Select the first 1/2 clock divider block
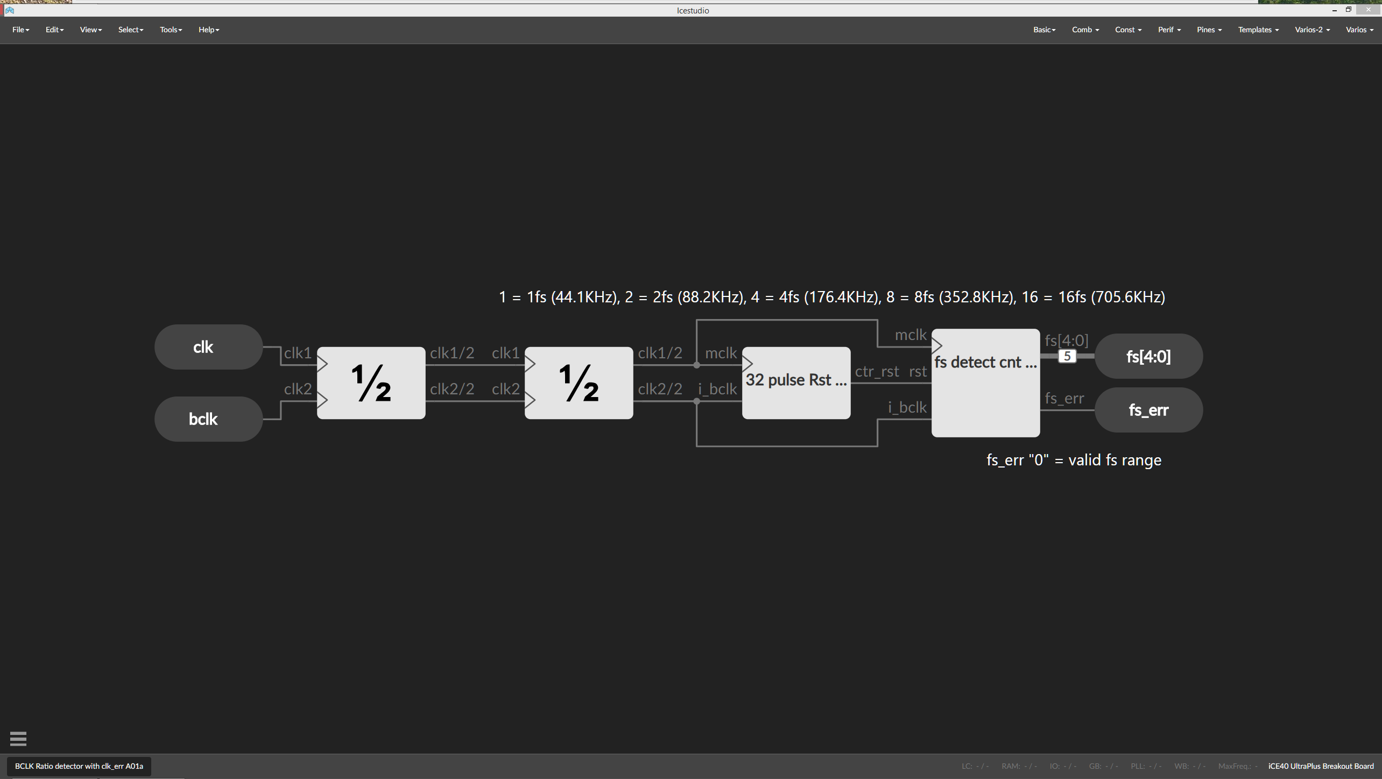 point(370,383)
